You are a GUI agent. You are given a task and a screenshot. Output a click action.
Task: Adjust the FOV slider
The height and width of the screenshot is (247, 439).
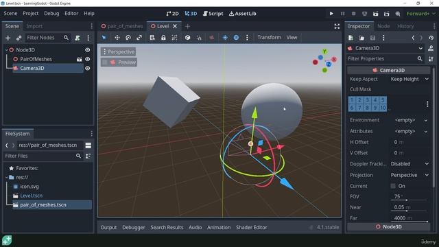(x=409, y=200)
